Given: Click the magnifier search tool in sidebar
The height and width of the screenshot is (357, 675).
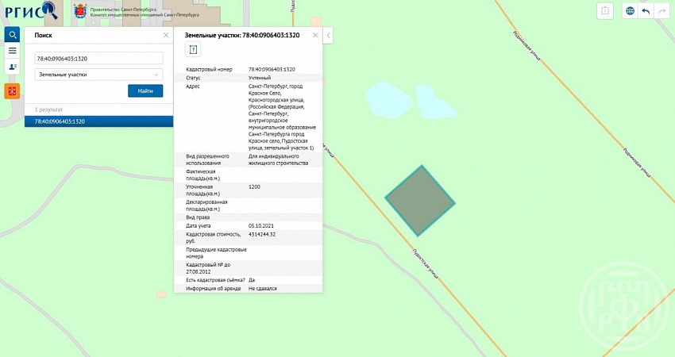Looking at the screenshot, I should 12,35.
